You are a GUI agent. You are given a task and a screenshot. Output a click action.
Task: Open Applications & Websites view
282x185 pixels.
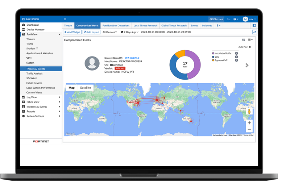40,53
